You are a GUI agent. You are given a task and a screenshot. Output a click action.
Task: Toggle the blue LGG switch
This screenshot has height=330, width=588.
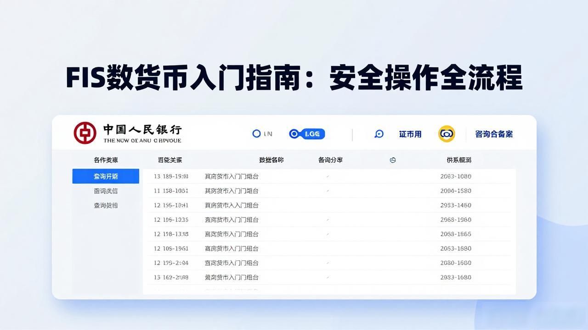[307, 134]
